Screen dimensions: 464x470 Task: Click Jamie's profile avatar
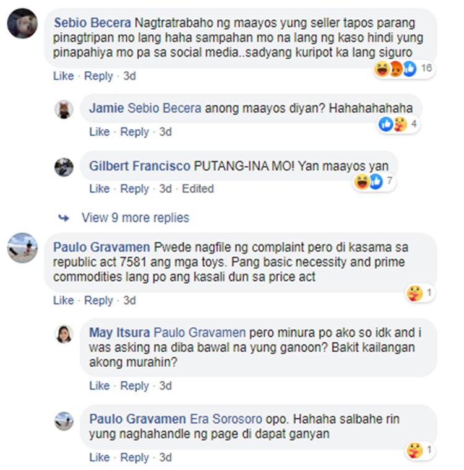coord(64,110)
